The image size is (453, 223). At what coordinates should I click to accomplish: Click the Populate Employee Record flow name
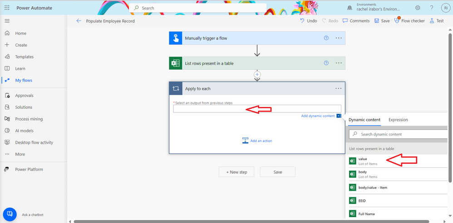click(x=110, y=21)
